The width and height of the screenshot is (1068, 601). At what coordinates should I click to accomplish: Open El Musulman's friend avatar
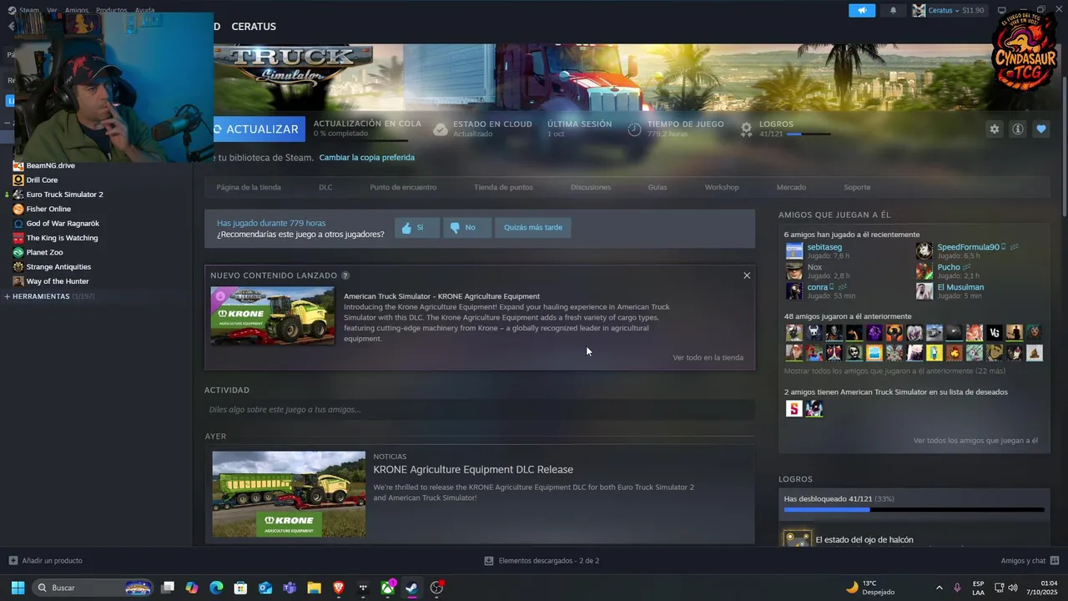tap(924, 291)
